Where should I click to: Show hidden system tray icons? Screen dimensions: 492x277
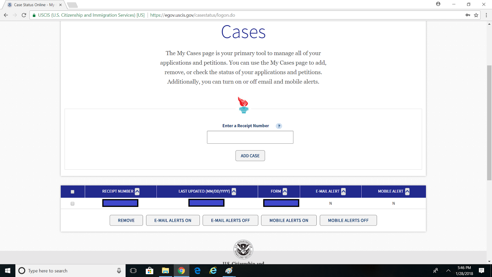tap(448, 271)
